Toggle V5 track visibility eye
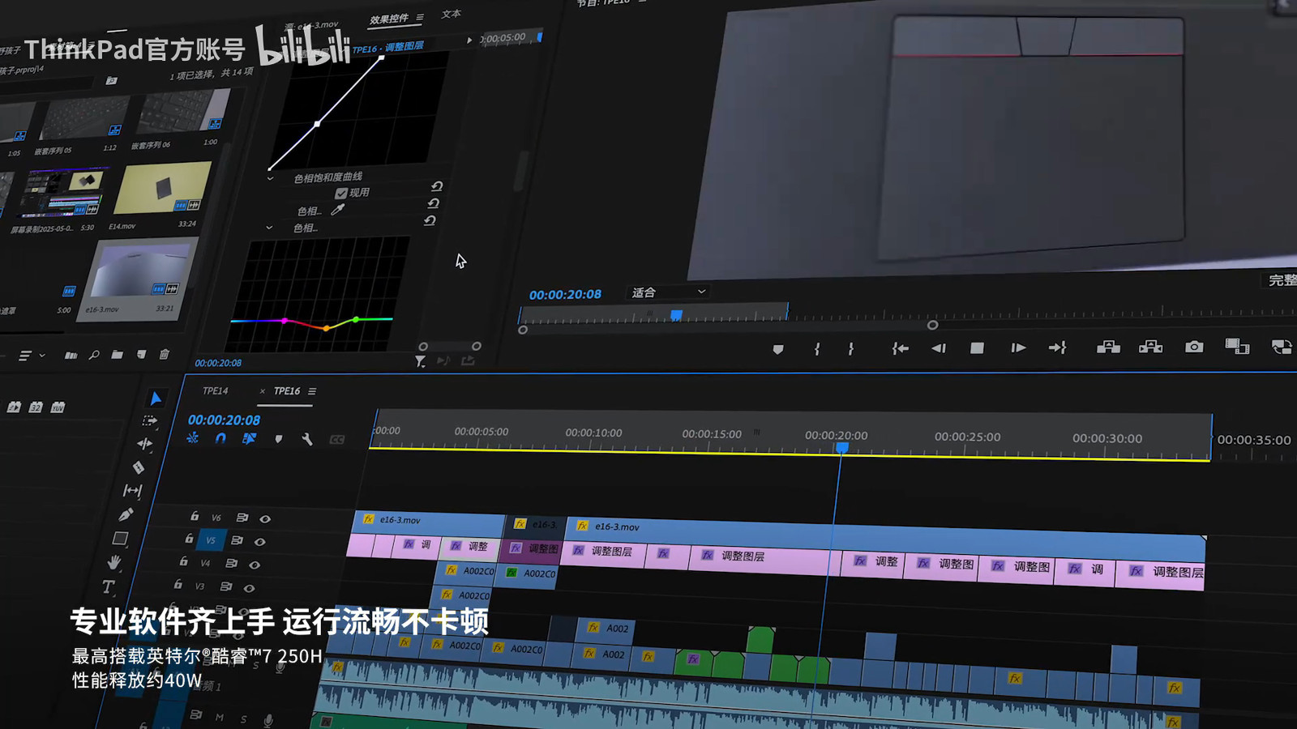This screenshot has height=729, width=1297. (260, 541)
